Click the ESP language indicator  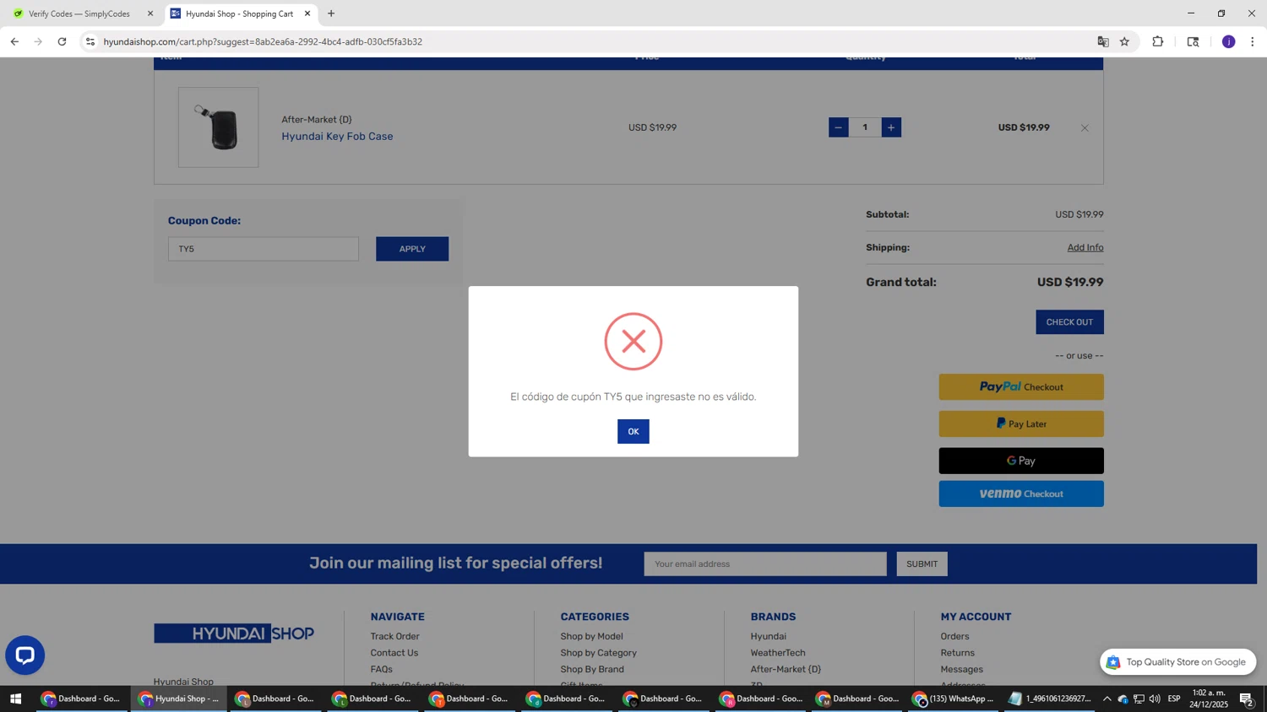point(1174,699)
